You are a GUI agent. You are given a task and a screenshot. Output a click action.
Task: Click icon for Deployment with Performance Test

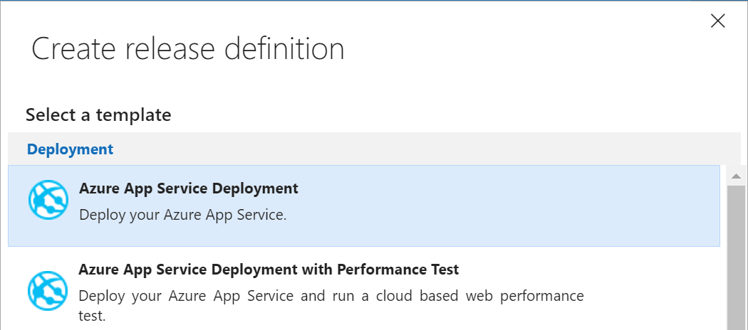pos(48,291)
